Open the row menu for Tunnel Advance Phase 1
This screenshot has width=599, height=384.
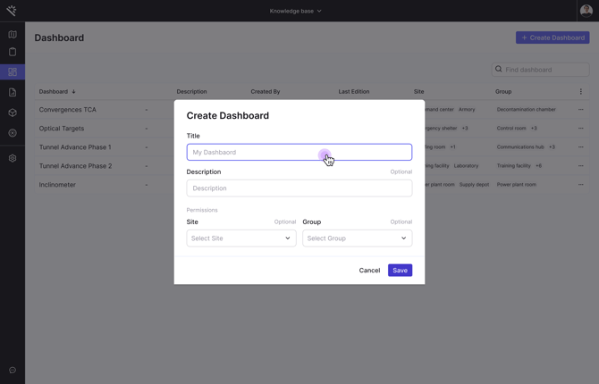coord(580,147)
